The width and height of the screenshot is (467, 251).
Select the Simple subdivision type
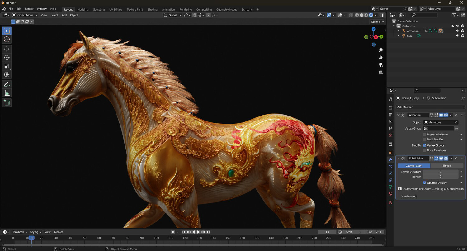[447, 166]
